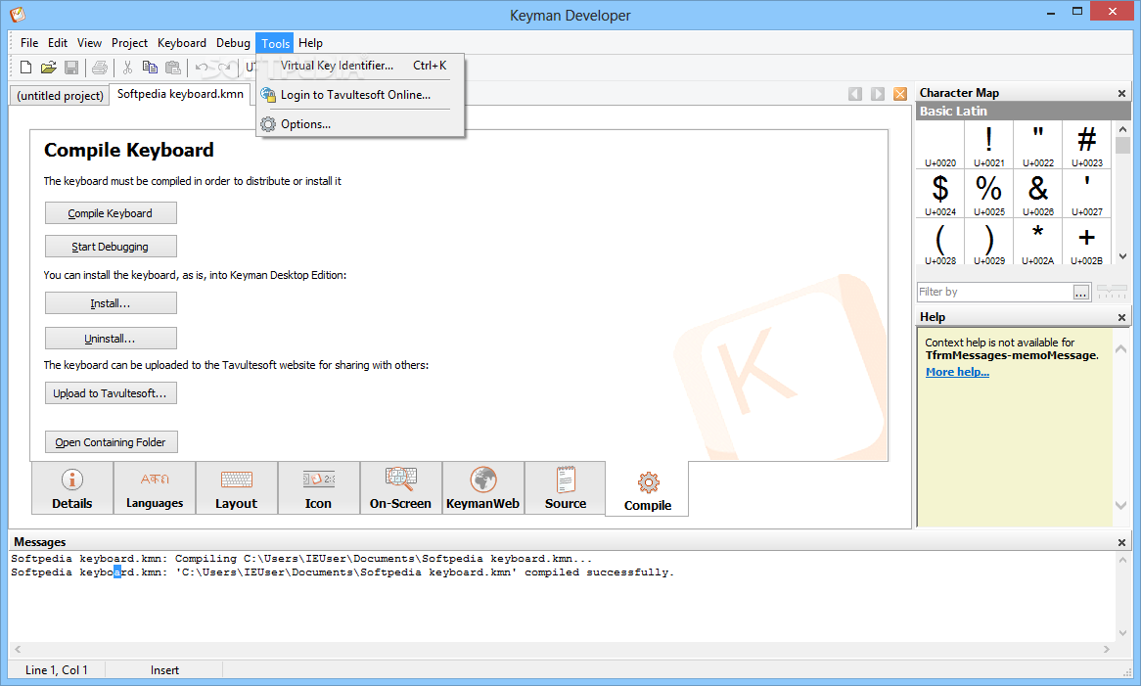Click the Paste clipboard toolbar icon

[173, 68]
